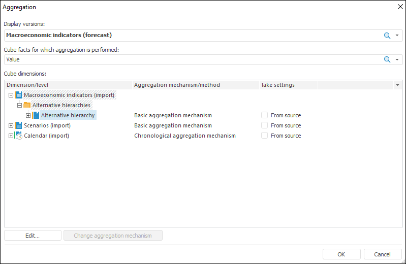Screen dimensions: 406x264
Task: Expand Scenarios (import) tree node
Action: click(11, 125)
